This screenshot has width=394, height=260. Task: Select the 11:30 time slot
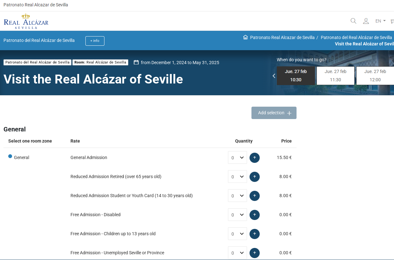pos(335,76)
